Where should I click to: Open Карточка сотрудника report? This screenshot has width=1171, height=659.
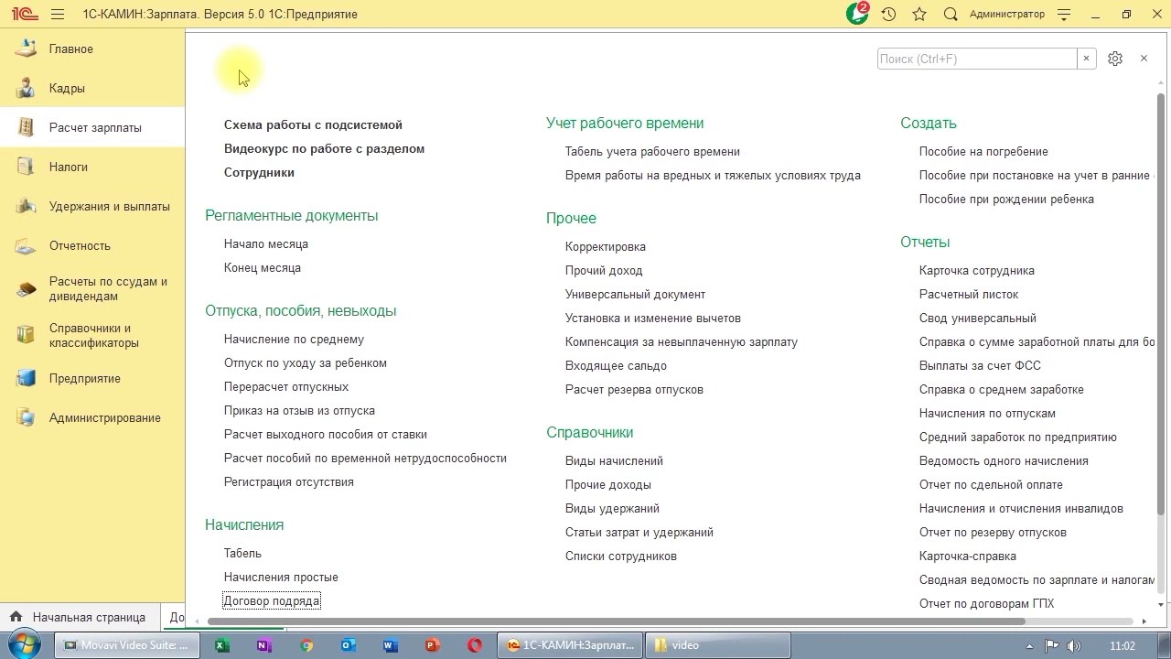coord(977,270)
